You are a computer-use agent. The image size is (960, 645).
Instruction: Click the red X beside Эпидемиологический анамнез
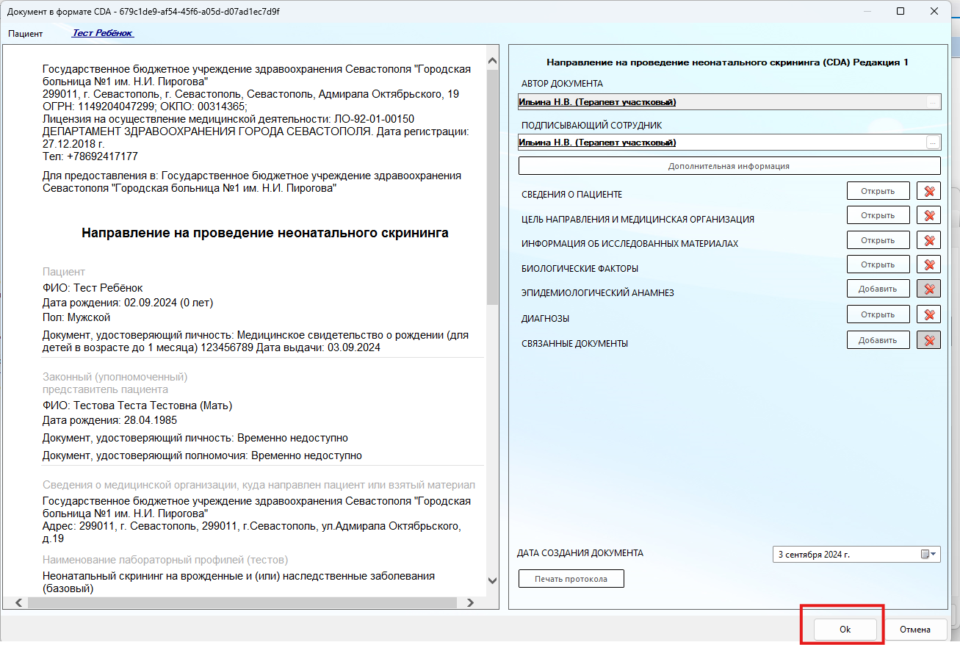[928, 289]
